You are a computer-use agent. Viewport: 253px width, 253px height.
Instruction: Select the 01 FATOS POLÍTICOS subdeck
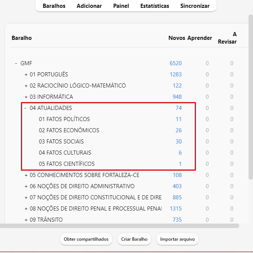64,119
